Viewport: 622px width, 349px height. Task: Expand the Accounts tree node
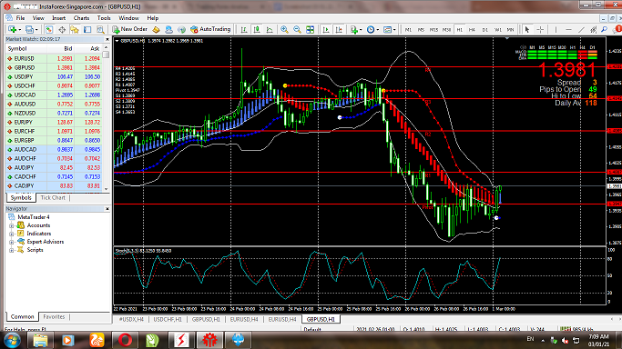(12, 225)
